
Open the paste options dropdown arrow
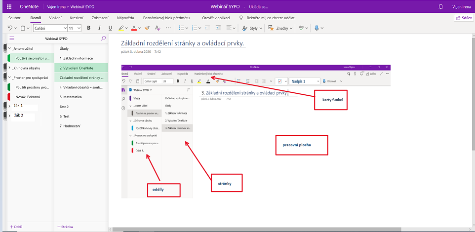28,28
